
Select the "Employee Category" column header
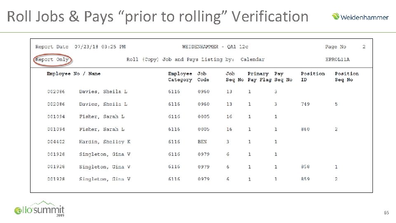180,76
